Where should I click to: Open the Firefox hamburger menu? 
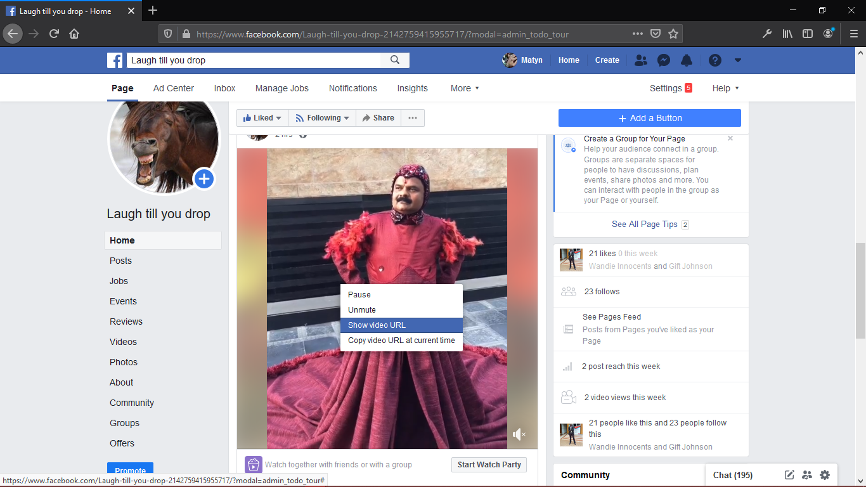[x=853, y=34]
